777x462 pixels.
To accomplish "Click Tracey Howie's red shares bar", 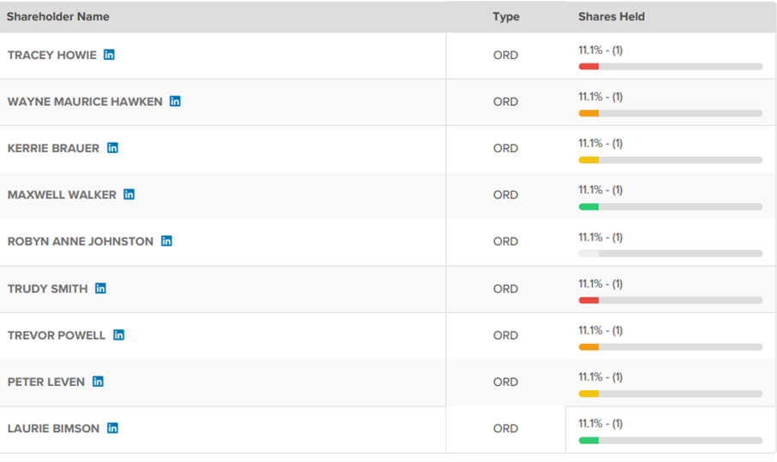I will [x=589, y=67].
